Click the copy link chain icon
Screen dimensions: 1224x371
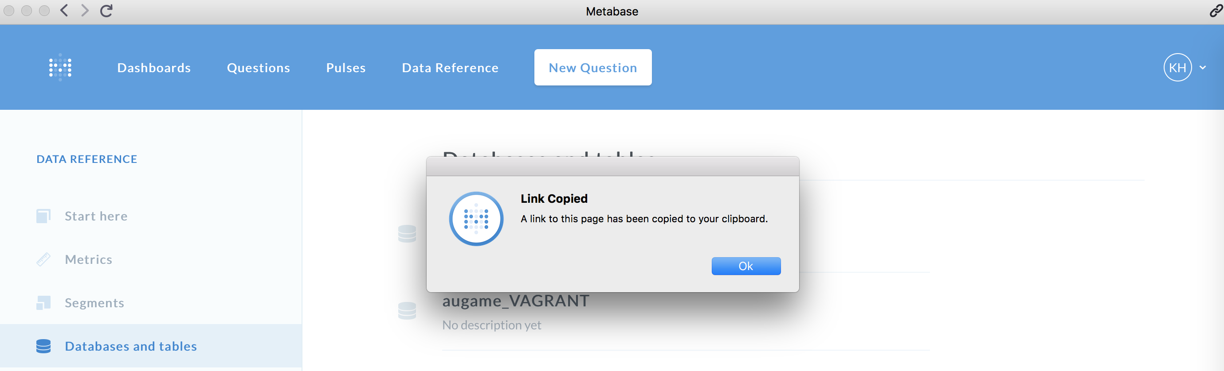click(x=1216, y=11)
